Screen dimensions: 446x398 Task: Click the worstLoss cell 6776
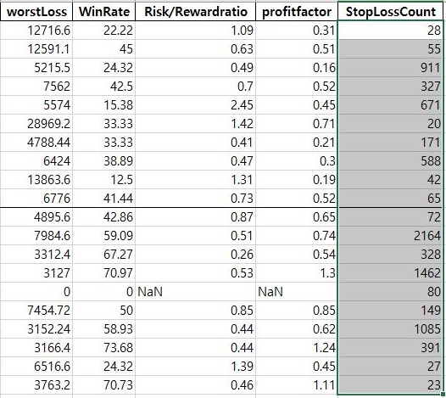pos(36,199)
